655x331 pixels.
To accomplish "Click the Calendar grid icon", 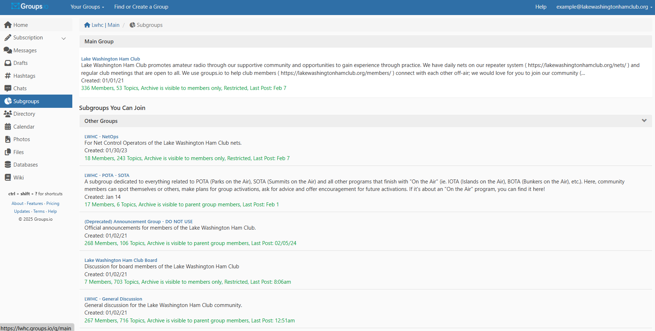I will (8, 127).
